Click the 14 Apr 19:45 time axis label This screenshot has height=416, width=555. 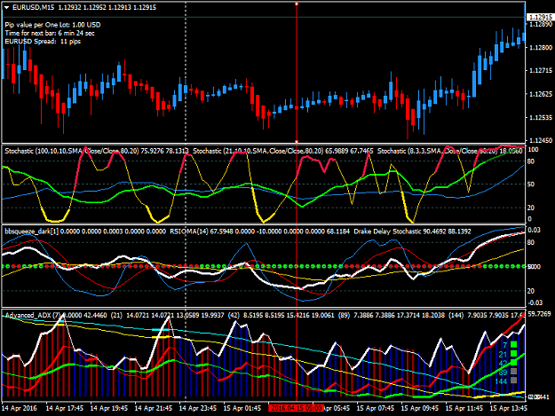(109, 408)
